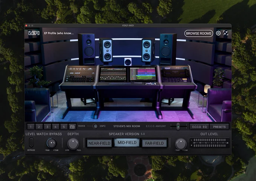Click the Speaker Version 5.0 label

click(x=127, y=134)
